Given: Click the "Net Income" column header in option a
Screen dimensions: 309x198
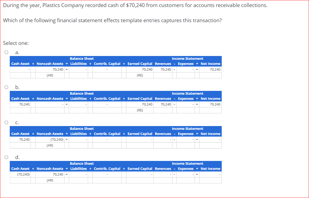Looking at the screenshot, I should [x=210, y=64].
